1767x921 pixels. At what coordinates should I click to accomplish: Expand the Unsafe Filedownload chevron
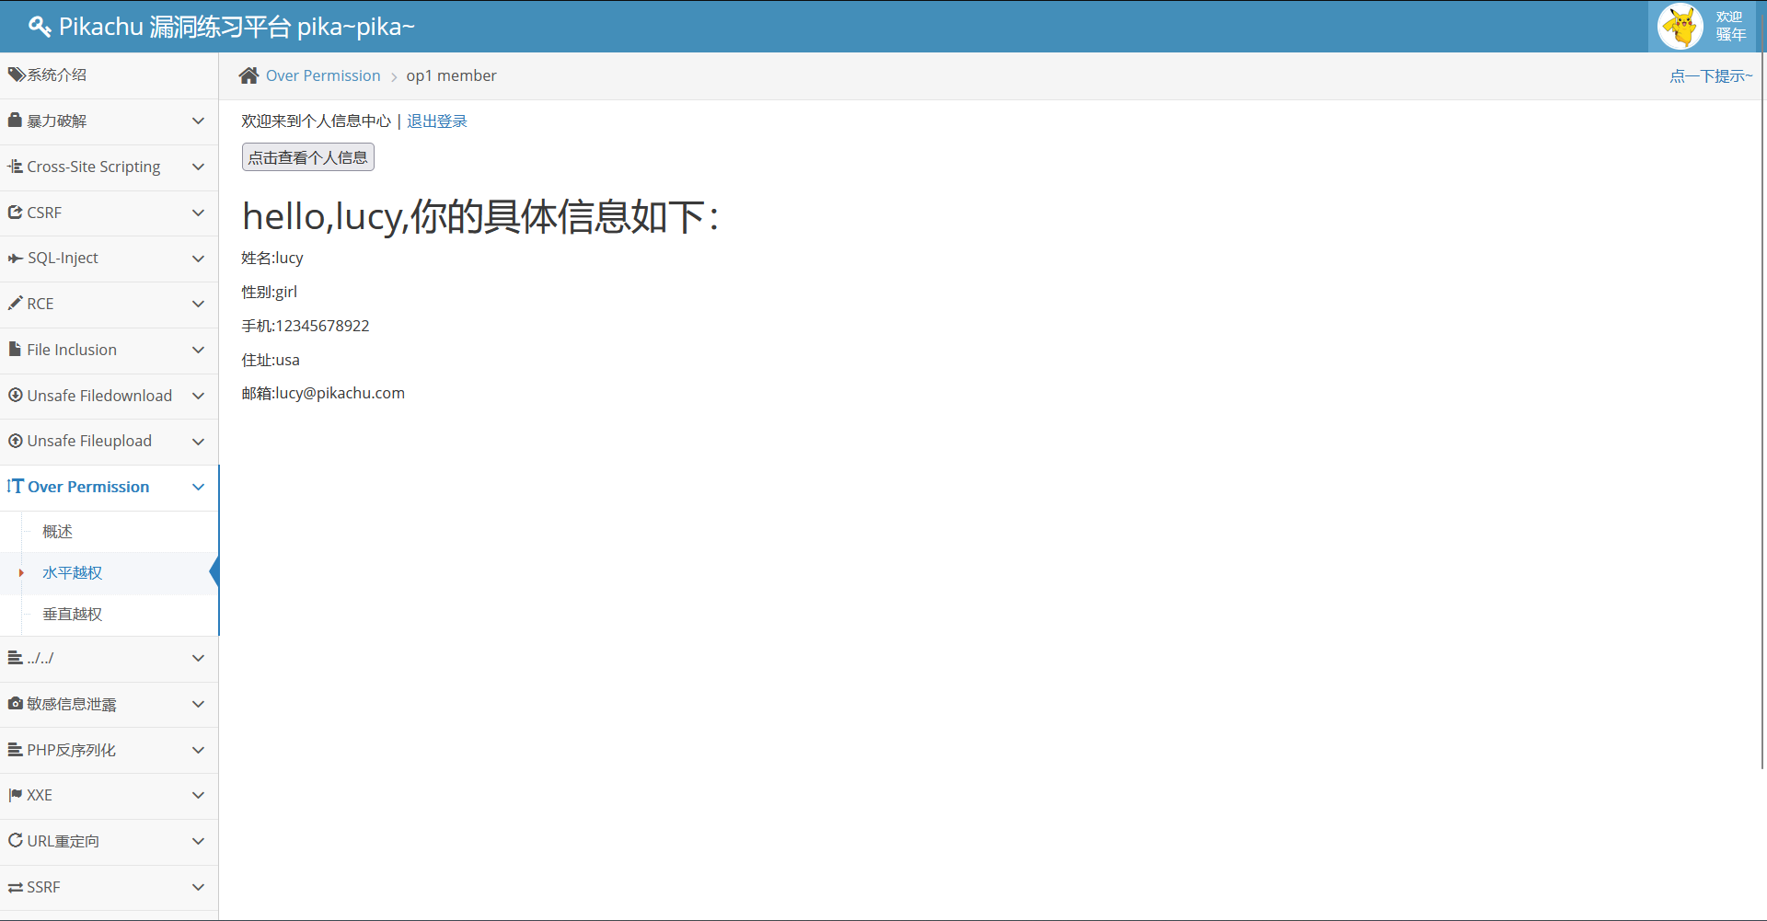[x=198, y=396]
